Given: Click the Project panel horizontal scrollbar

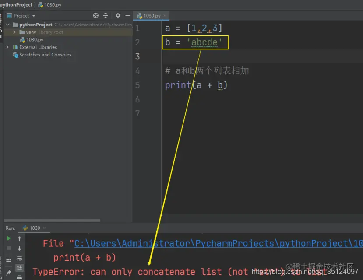Looking at the screenshot, I should pyautogui.click(x=52, y=220).
